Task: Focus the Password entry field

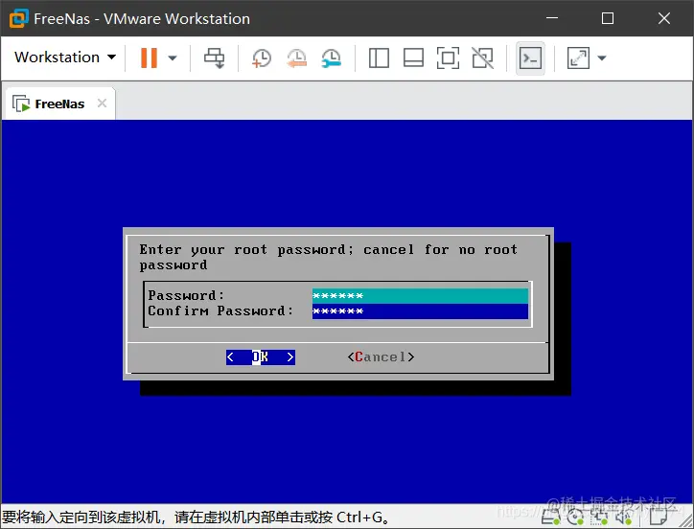Action: [x=420, y=296]
